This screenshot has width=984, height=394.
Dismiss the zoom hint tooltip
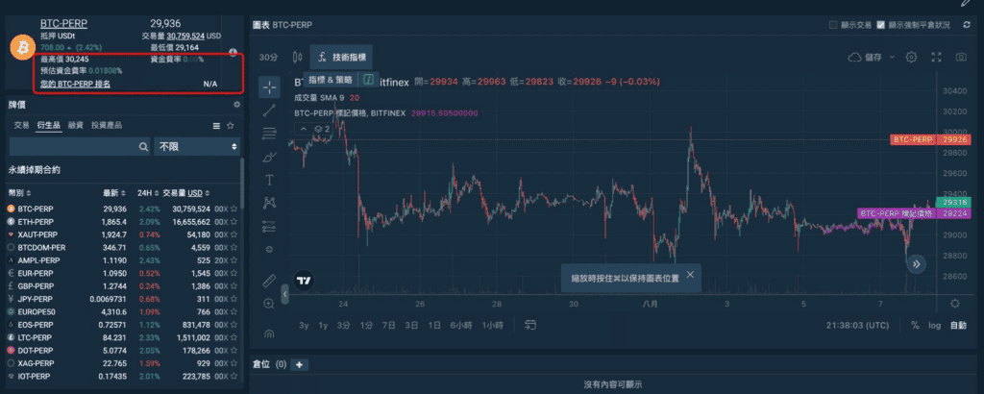pos(690,274)
